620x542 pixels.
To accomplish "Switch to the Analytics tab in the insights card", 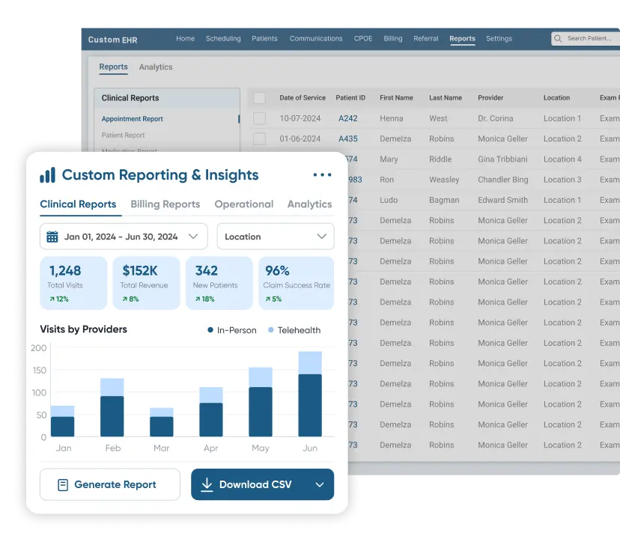I will (309, 204).
